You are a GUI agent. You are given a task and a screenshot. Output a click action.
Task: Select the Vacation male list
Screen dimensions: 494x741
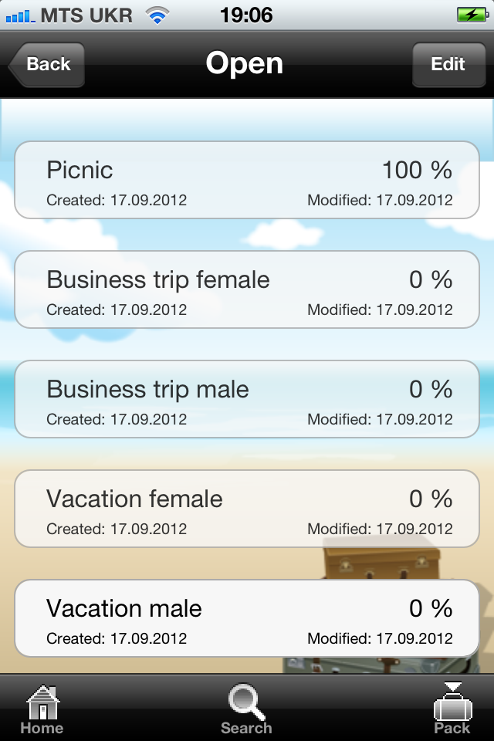247,618
